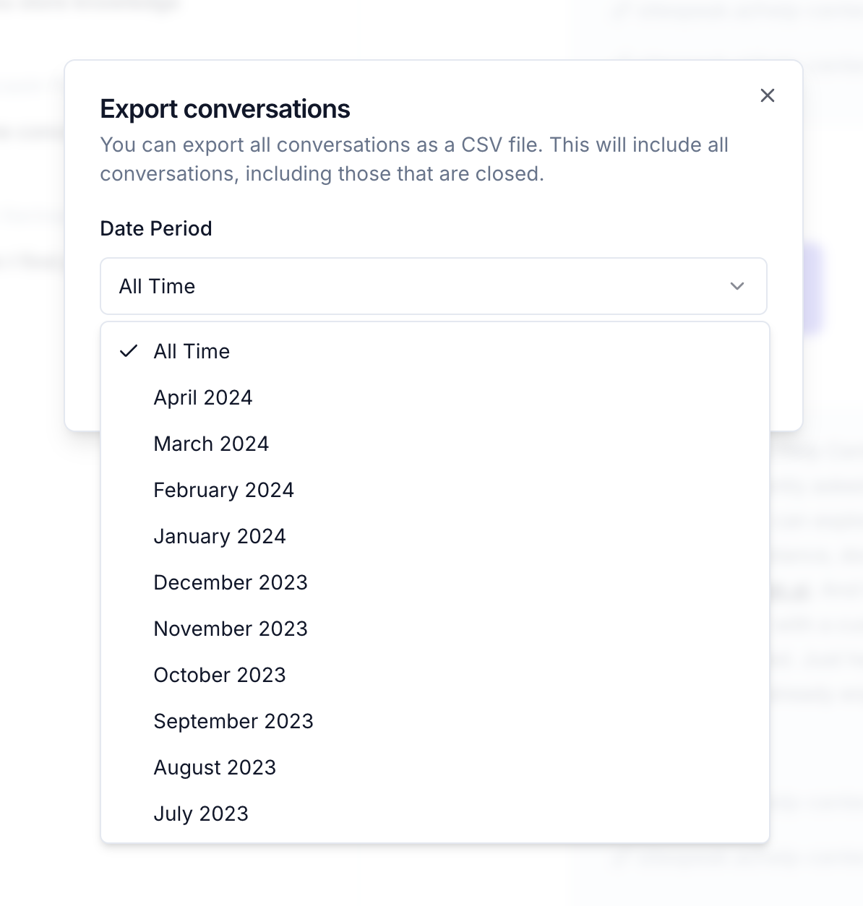Click the checkmark icon beside All Time

pos(129,351)
